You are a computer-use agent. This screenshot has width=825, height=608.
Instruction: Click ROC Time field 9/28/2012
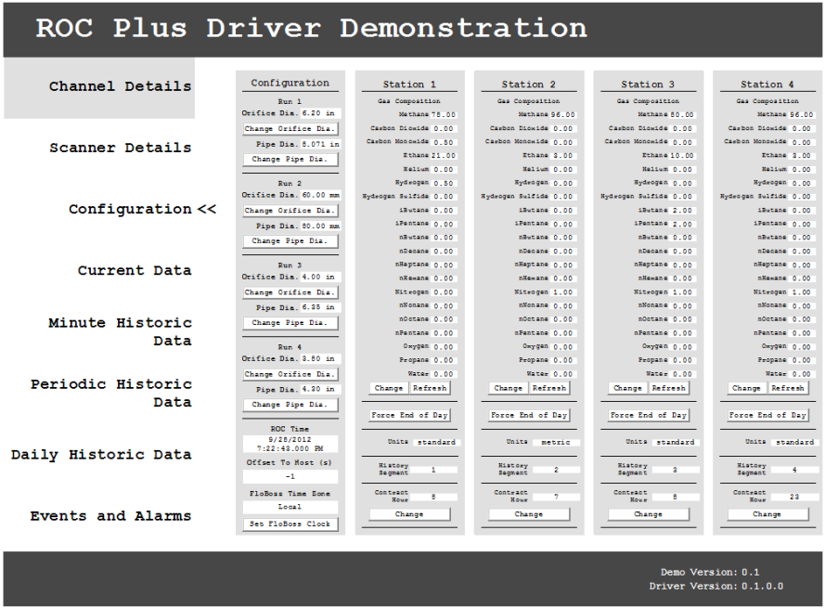point(290,445)
